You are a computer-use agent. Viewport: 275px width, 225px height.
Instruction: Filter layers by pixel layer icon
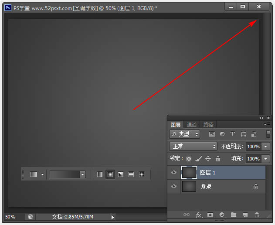(212, 134)
